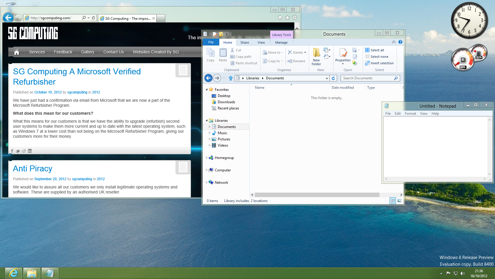
Task: Switch to the View ribbon tab
Action: click(x=261, y=42)
